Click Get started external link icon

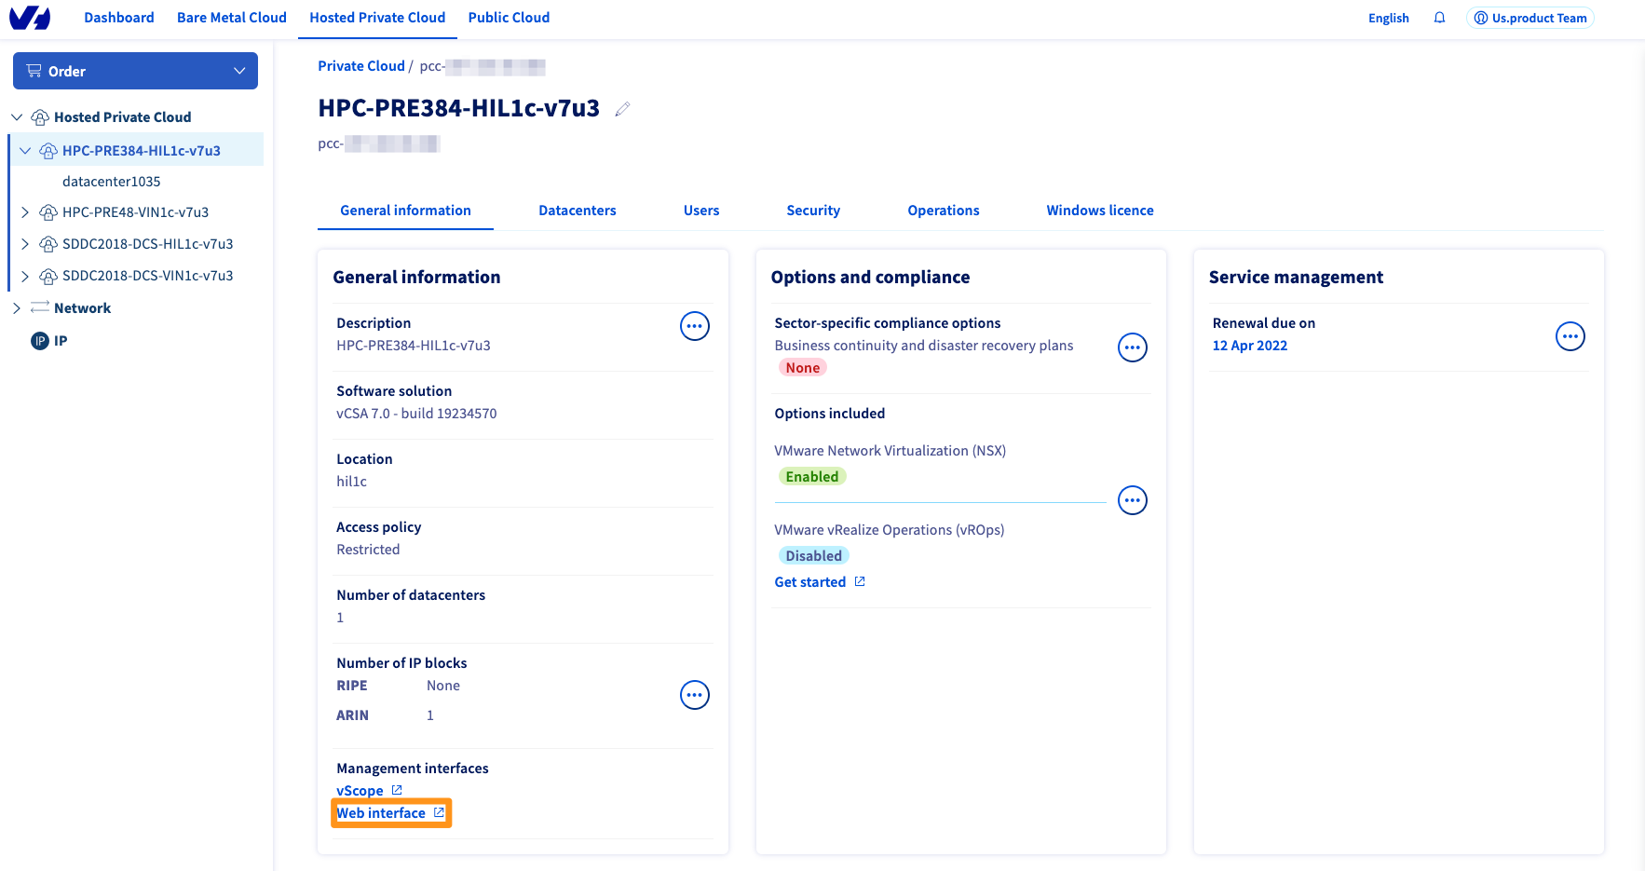click(x=860, y=581)
